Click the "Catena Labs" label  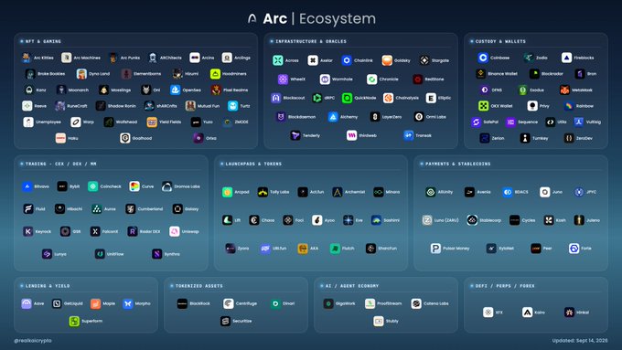(x=436, y=303)
